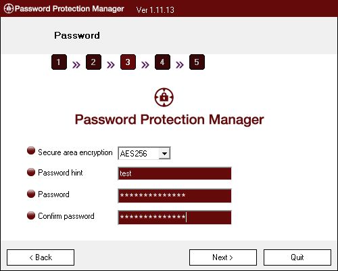This screenshot has width=338, height=271.
Task: Open the encryption dropdown arrow
Action: click(x=164, y=154)
